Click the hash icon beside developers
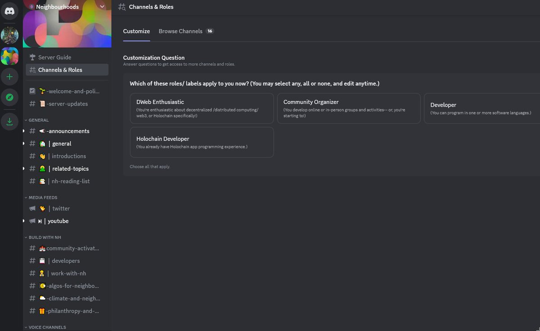The width and height of the screenshot is (540, 331). pyautogui.click(x=32, y=261)
